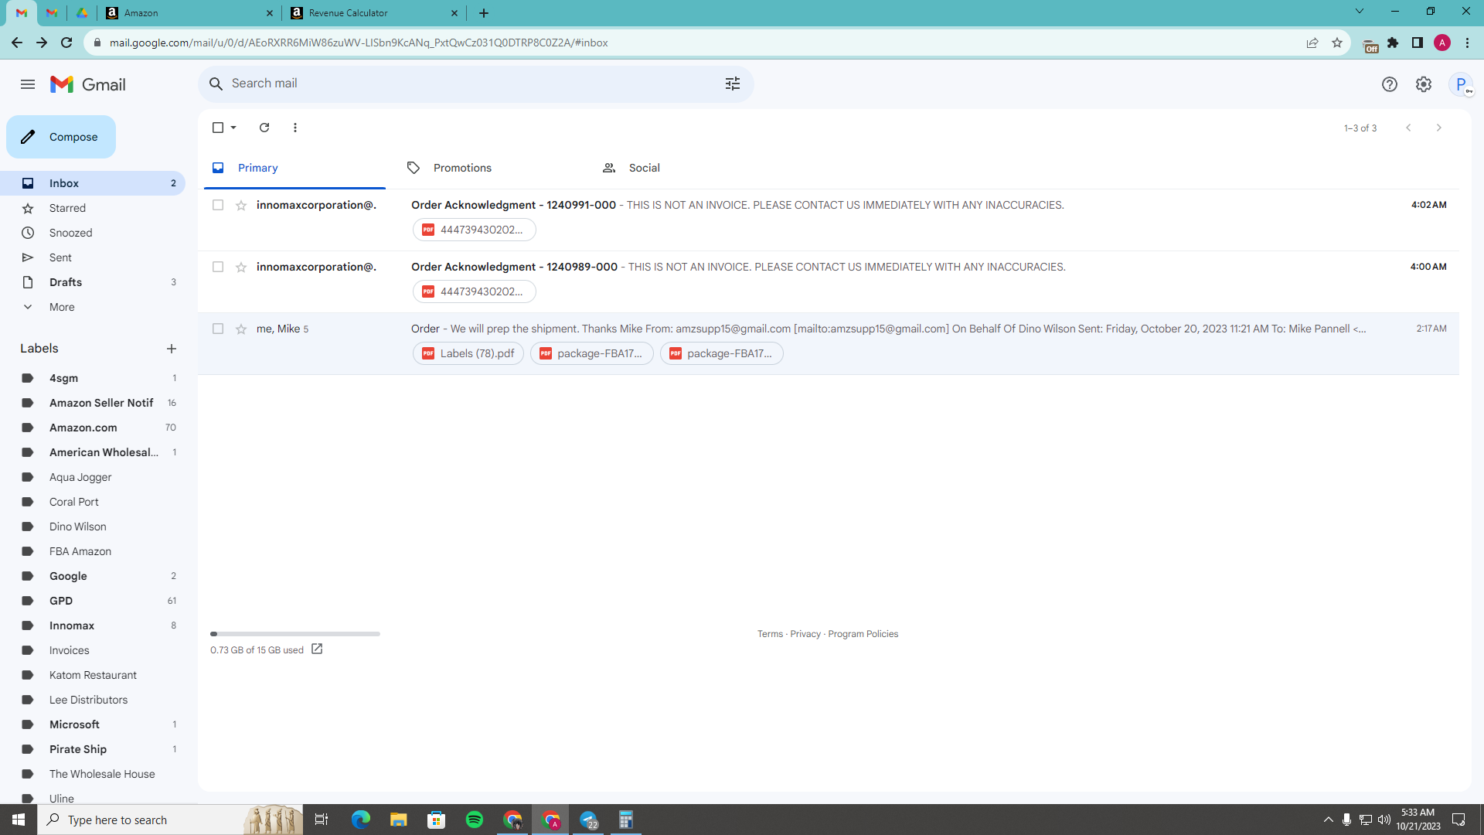
Task: Open the browser tab search dropdown
Action: tap(1360, 12)
